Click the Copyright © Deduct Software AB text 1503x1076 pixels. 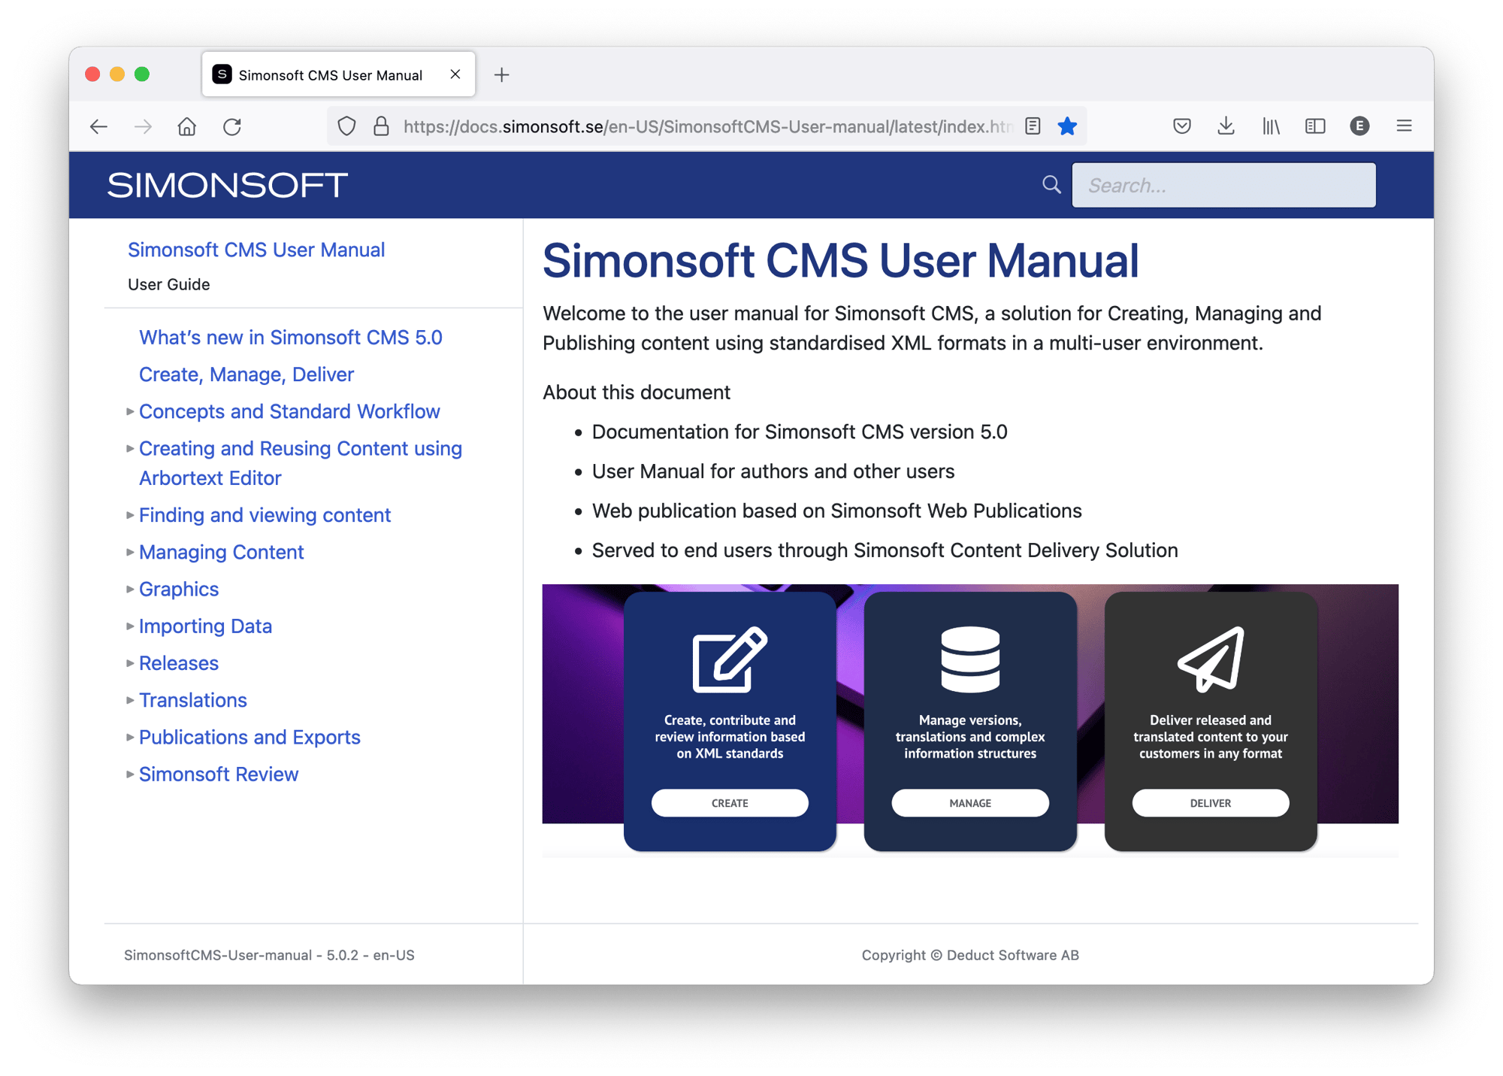pyautogui.click(x=970, y=955)
